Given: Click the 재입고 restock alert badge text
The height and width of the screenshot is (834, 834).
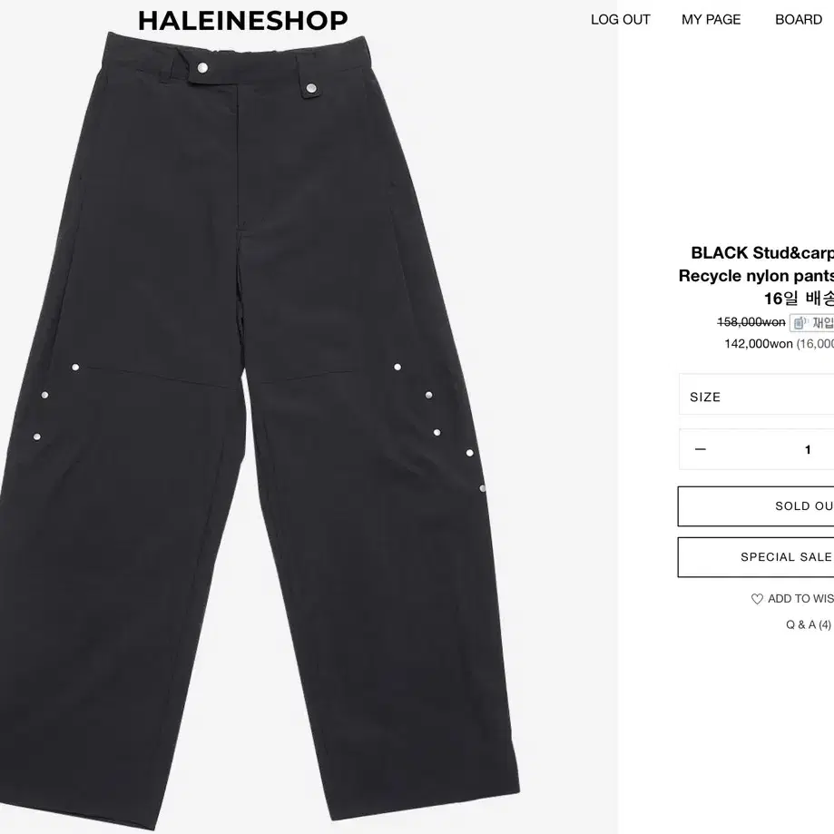Looking at the screenshot, I should click(823, 323).
